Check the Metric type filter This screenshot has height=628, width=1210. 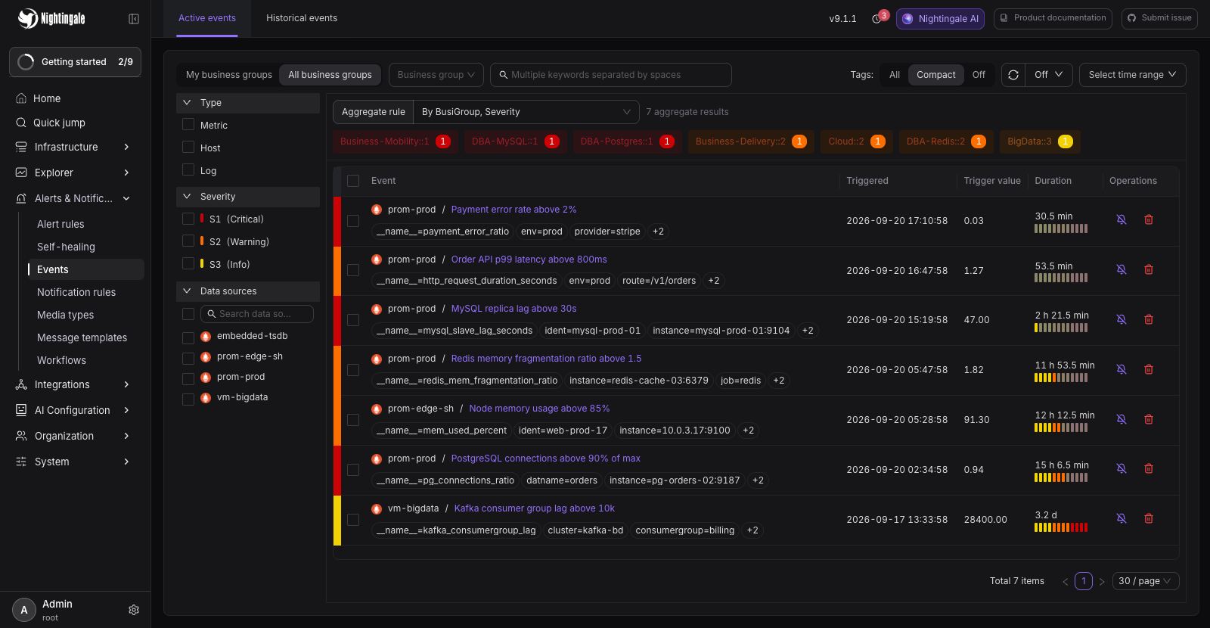pos(188,125)
